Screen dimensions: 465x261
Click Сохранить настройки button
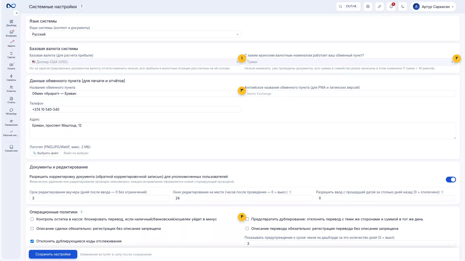click(53, 254)
